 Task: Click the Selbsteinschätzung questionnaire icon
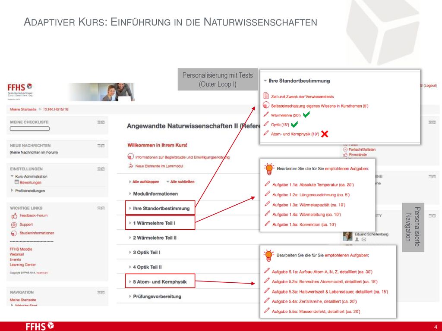[266, 106]
